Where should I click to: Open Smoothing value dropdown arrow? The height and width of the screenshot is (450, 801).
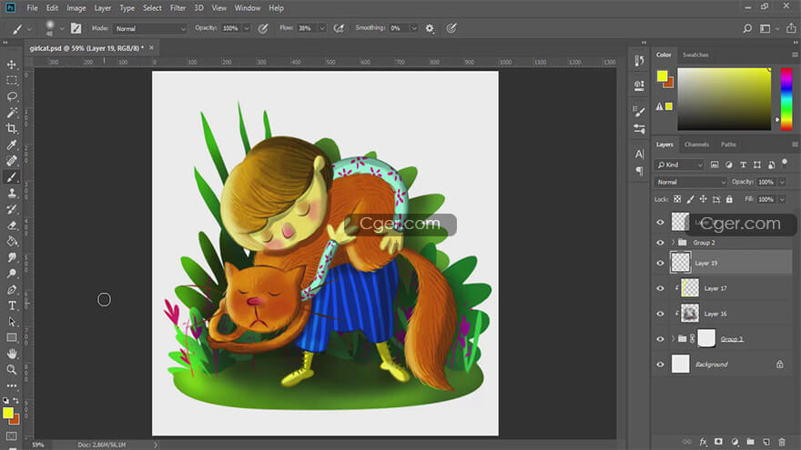click(414, 28)
